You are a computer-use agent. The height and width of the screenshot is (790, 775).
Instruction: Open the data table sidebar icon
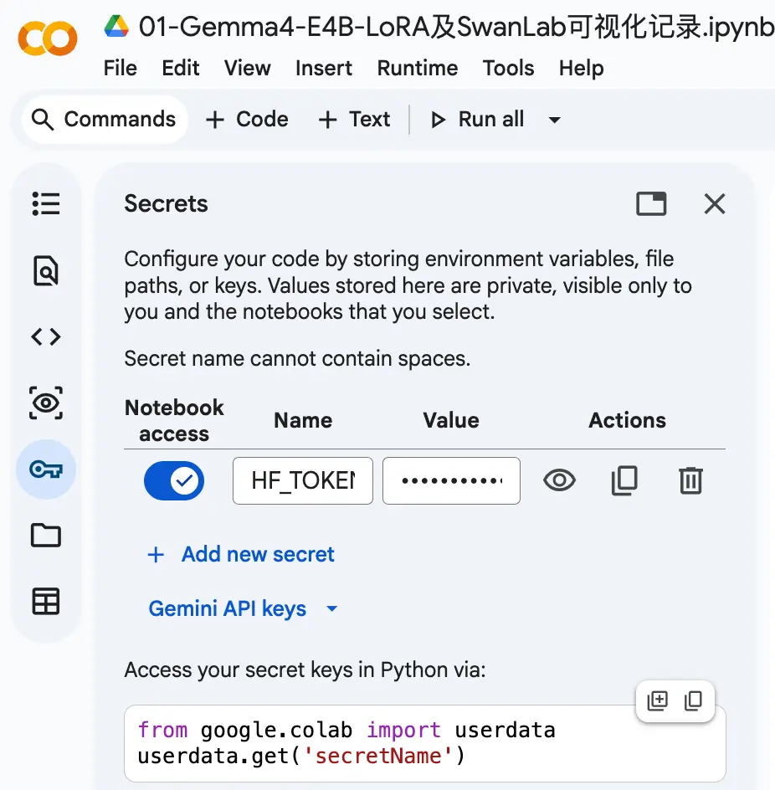coord(46,602)
